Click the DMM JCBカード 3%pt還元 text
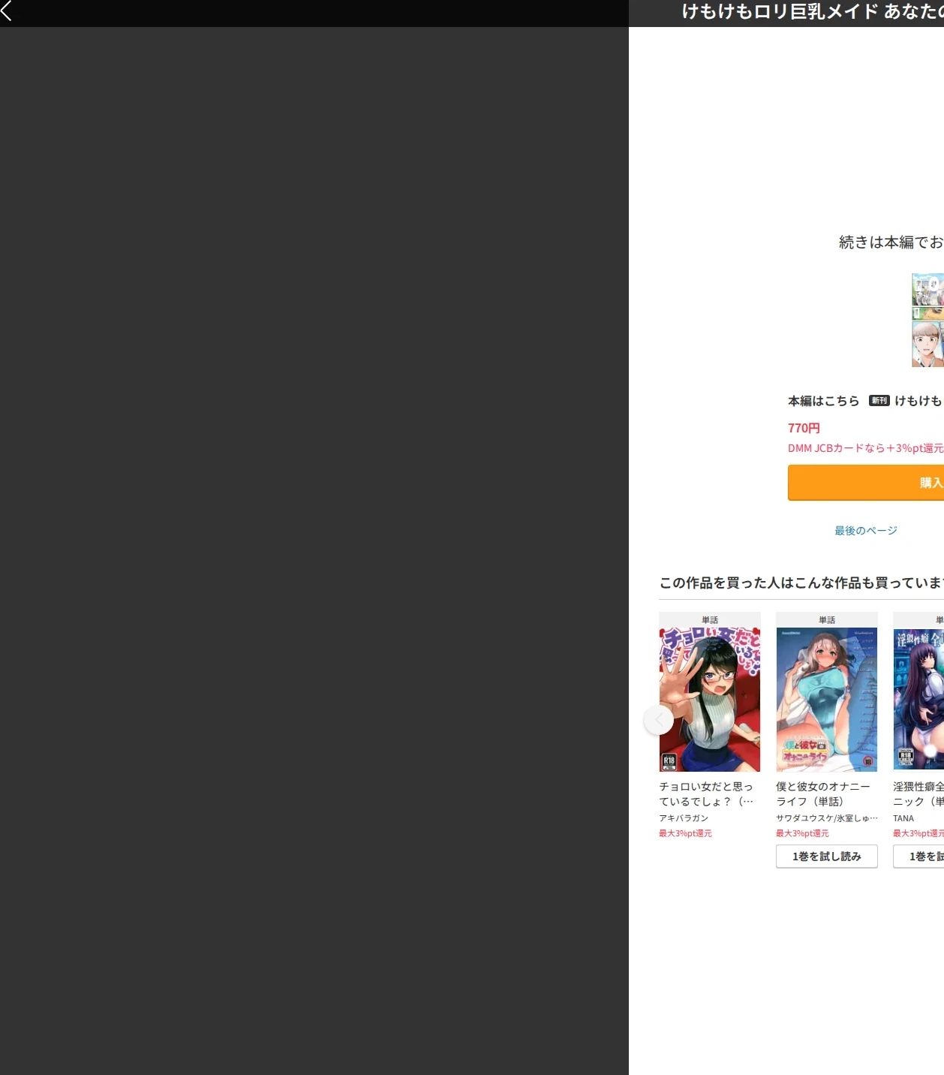 pyautogui.click(x=866, y=448)
